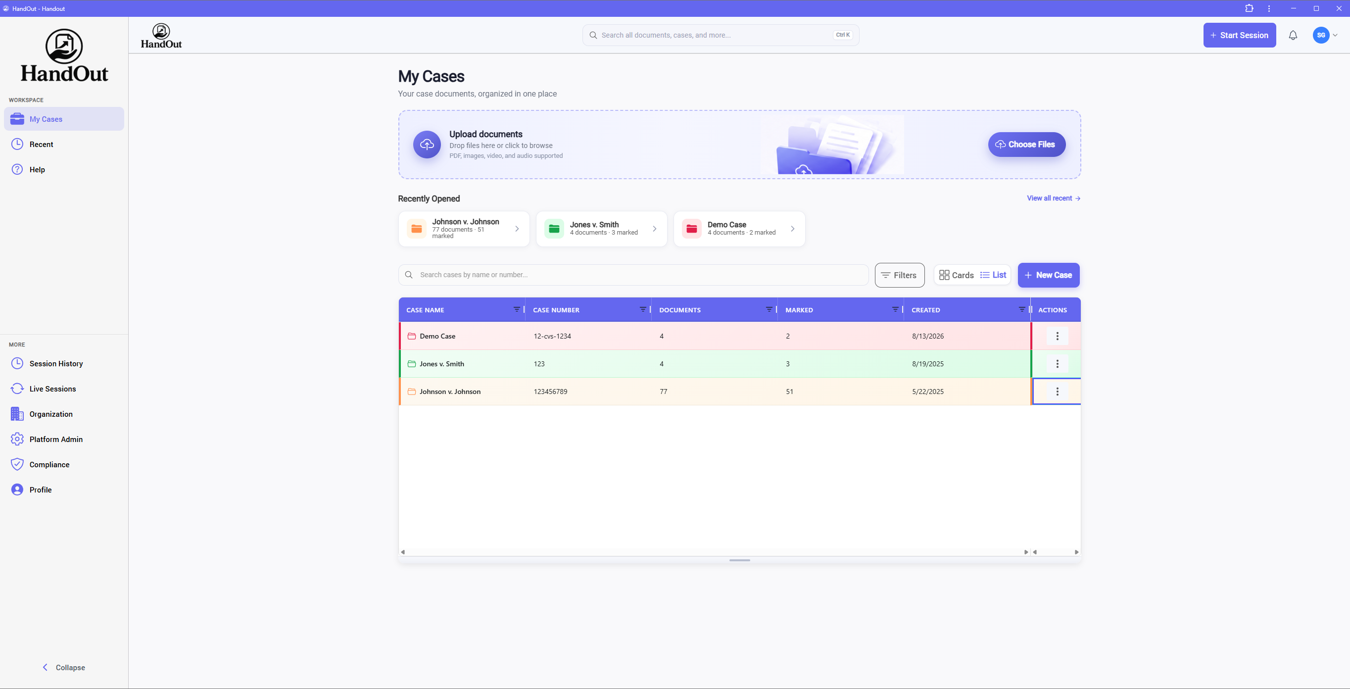Open Session History
Image resolution: width=1350 pixels, height=689 pixels.
click(x=64, y=363)
